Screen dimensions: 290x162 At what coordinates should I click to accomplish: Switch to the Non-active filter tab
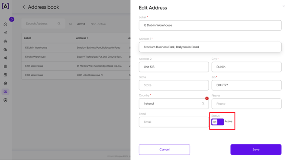pyautogui.click(x=98, y=24)
